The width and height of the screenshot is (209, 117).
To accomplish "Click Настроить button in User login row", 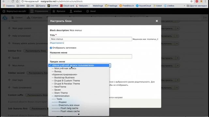I will click(168, 80).
